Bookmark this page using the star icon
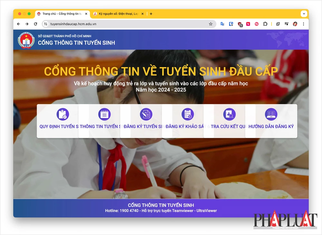 (211, 24)
